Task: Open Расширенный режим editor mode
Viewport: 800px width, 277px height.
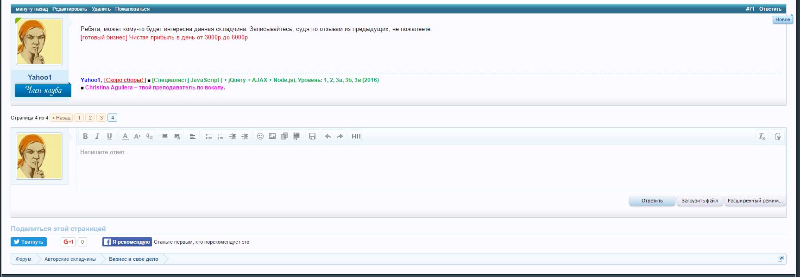Action: [x=755, y=201]
